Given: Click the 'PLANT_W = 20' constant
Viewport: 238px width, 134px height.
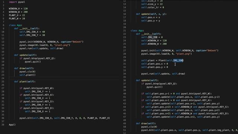Looking at the screenshot, I should tap(17, 19).
